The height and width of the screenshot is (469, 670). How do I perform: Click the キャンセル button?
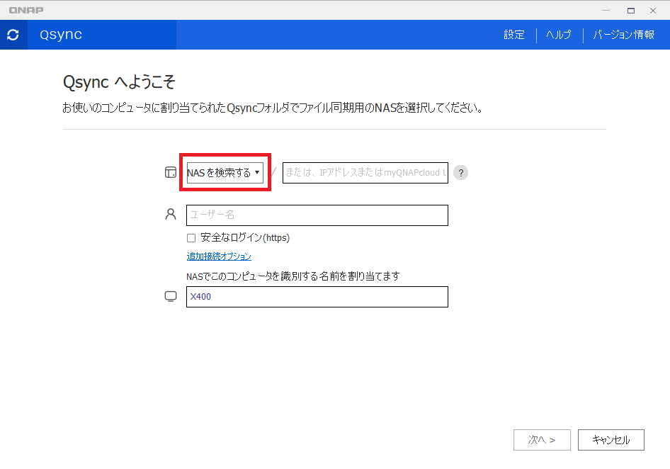[x=611, y=440]
